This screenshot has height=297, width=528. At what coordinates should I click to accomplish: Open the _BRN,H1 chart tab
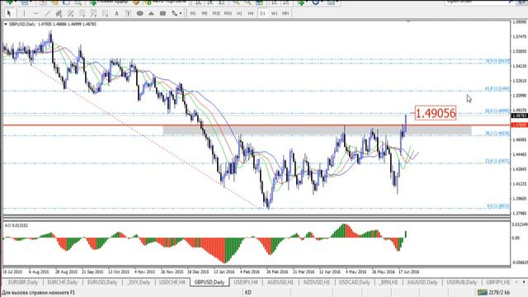pyautogui.click(x=389, y=282)
